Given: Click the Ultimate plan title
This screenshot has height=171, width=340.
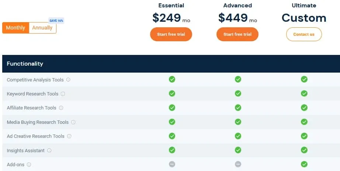Looking at the screenshot, I should [304, 6].
